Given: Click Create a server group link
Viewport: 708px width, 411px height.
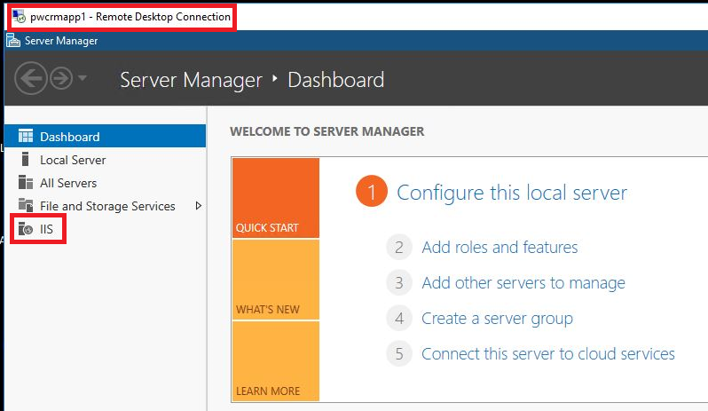Looking at the screenshot, I should point(497,319).
